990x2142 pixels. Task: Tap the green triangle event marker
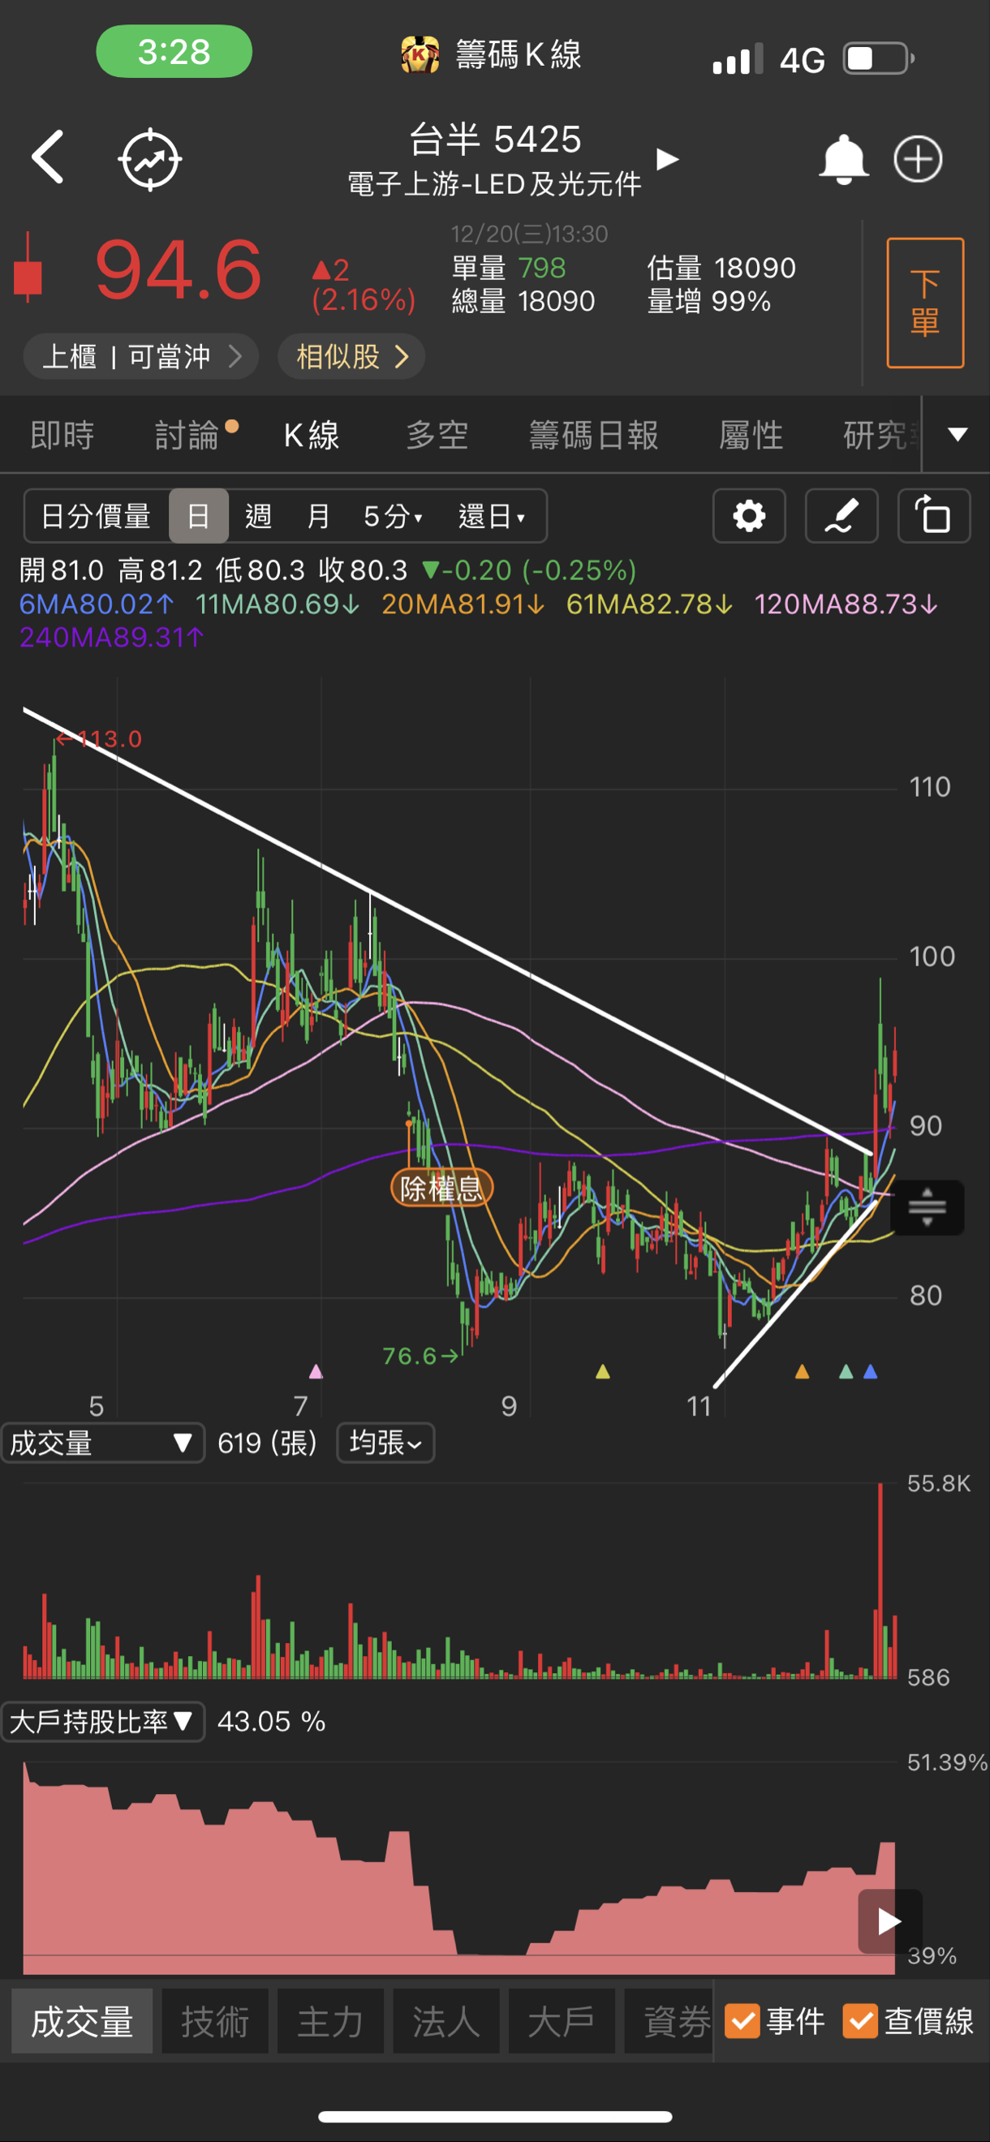846,1371
